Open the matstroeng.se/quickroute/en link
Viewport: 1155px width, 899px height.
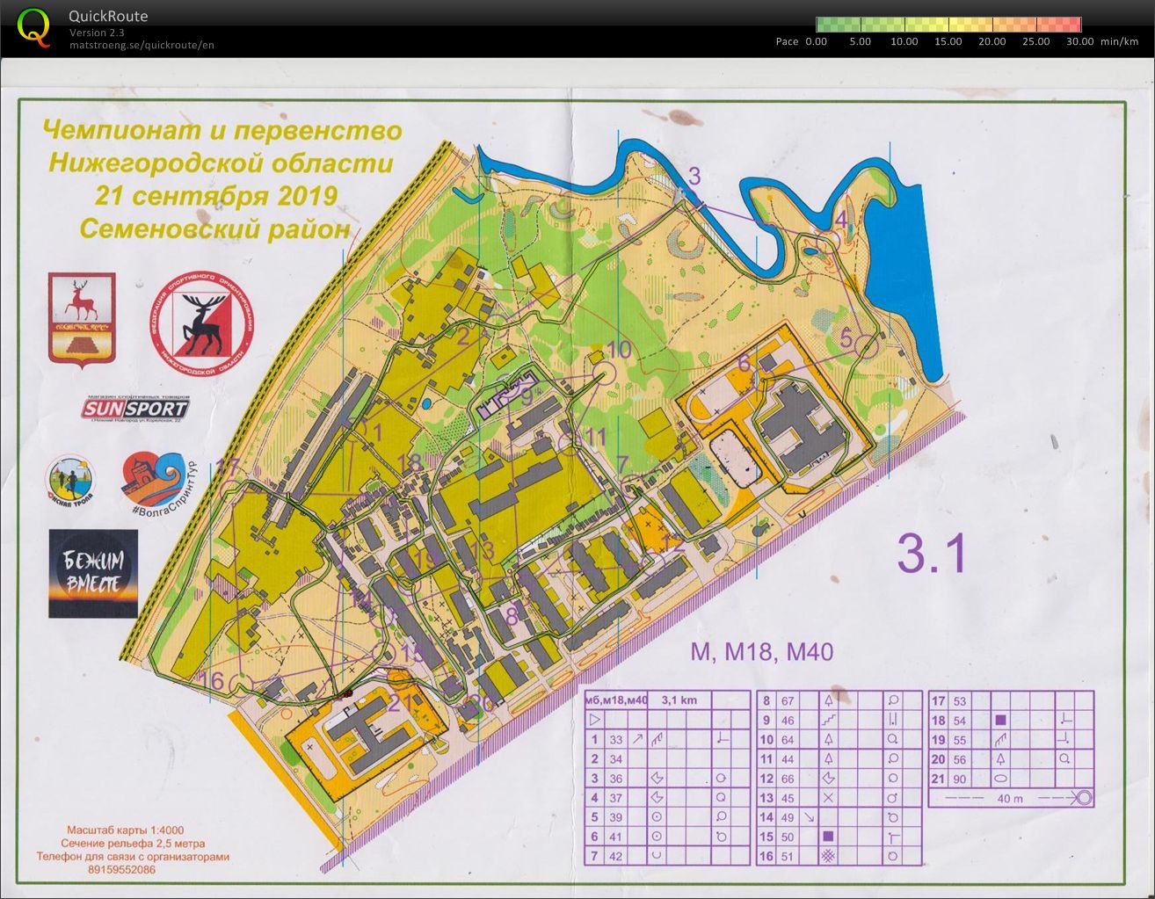142,45
